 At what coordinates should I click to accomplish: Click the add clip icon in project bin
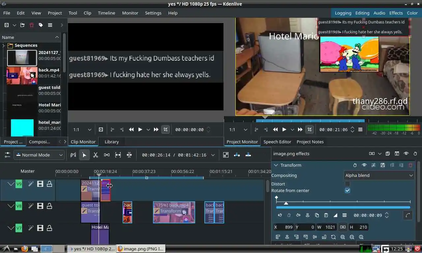7,25
